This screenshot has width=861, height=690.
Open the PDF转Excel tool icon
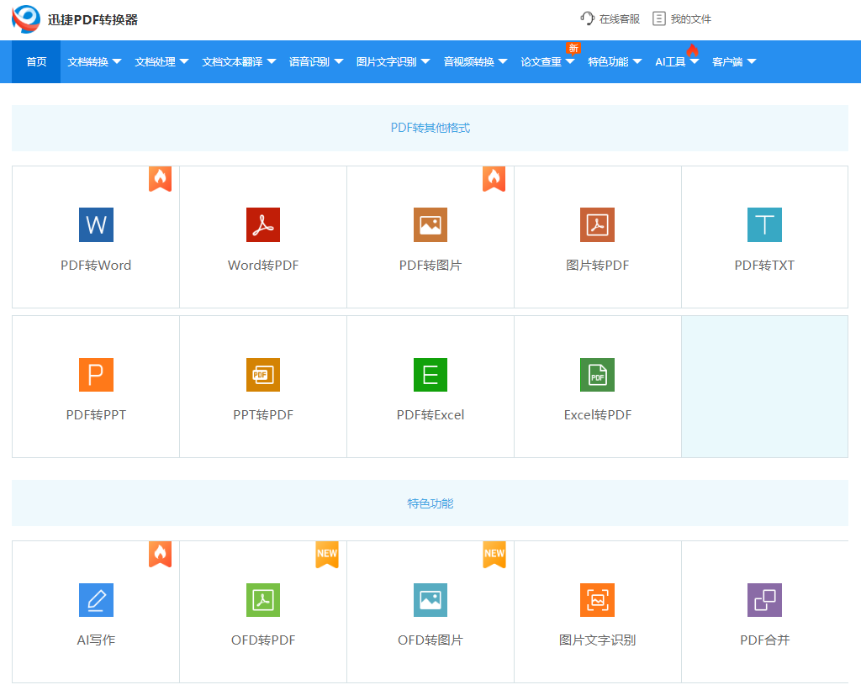(430, 375)
